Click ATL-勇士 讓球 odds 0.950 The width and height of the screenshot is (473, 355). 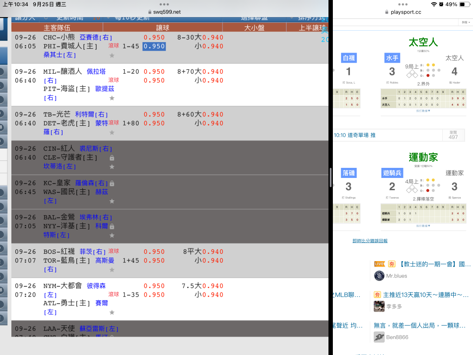(x=154, y=295)
